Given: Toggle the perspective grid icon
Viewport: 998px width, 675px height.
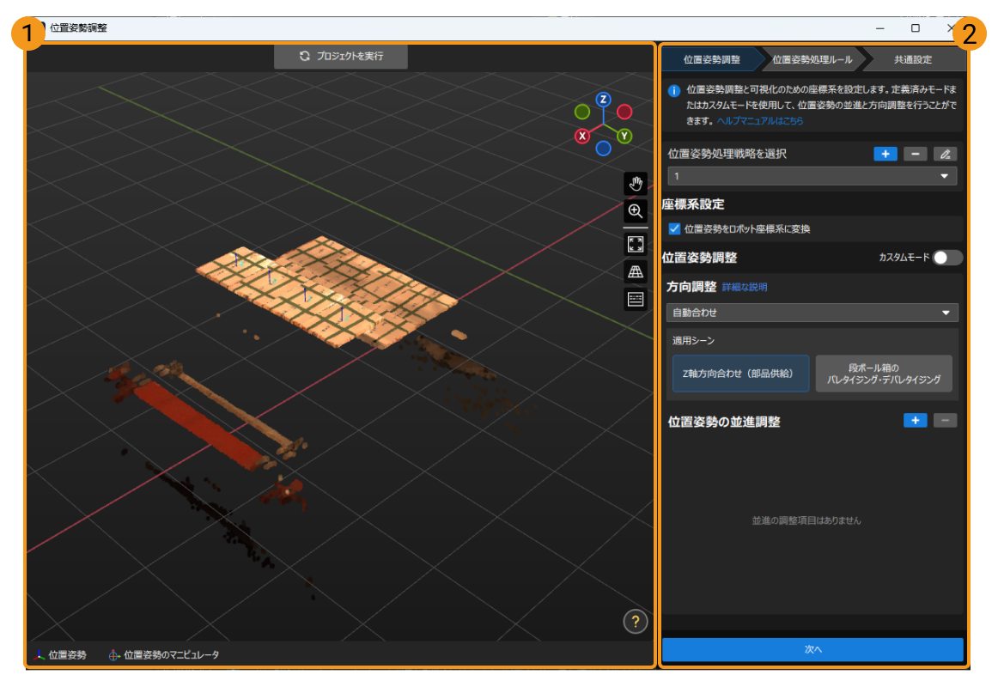Looking at the screenshot, I should (636, 271).
